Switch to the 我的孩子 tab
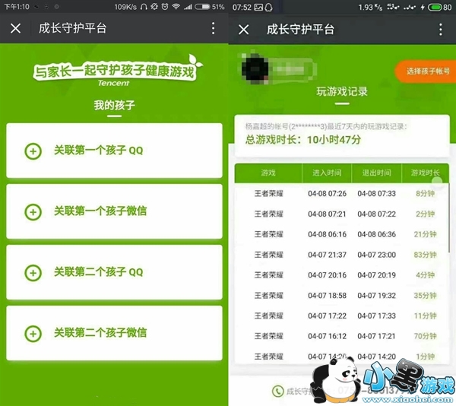 [114, 105]
